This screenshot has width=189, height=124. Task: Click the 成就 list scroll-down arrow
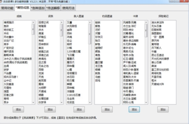point(33,102)
